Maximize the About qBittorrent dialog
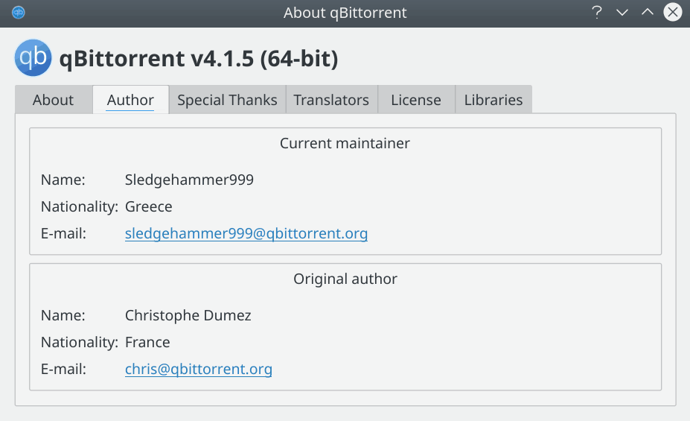Image resolution: width=690 pixels, height=421 pixels. click(x=648, y=13)
